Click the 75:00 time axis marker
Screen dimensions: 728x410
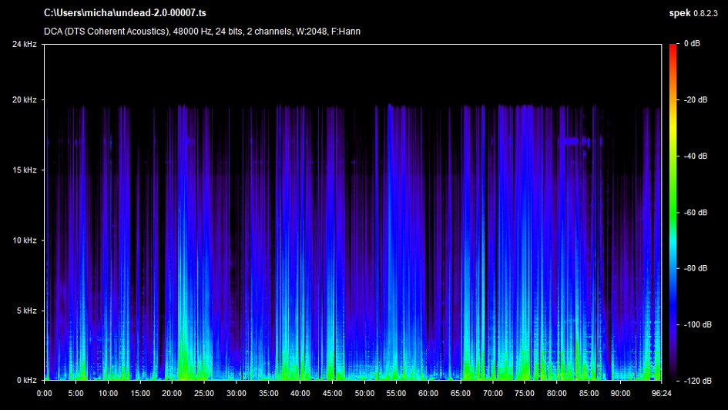[x=524, y=392]
